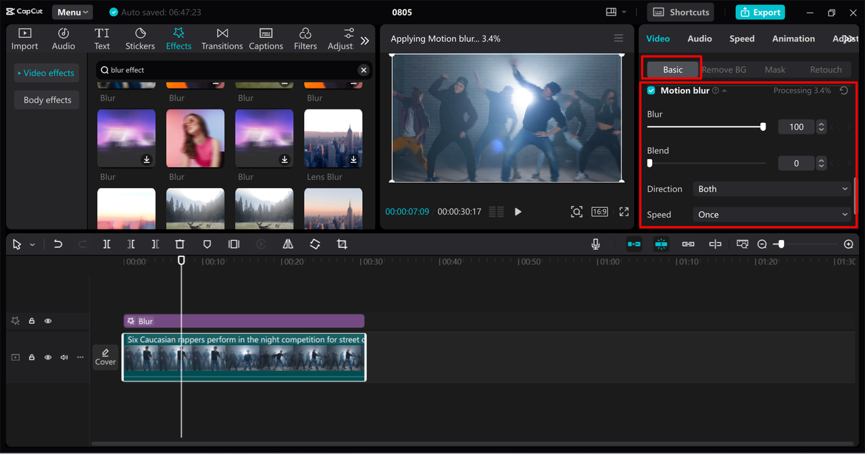Click the download icon on Lens Blur thumbnail
The image size is (865, 454).
(x=353, y=160)
